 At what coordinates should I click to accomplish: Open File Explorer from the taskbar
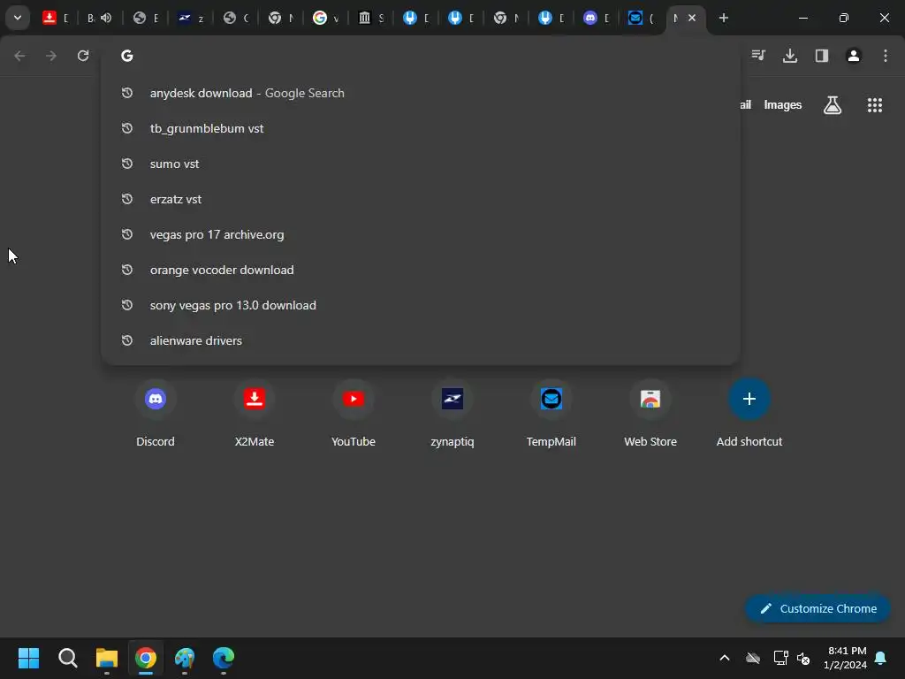click(107, 658)
